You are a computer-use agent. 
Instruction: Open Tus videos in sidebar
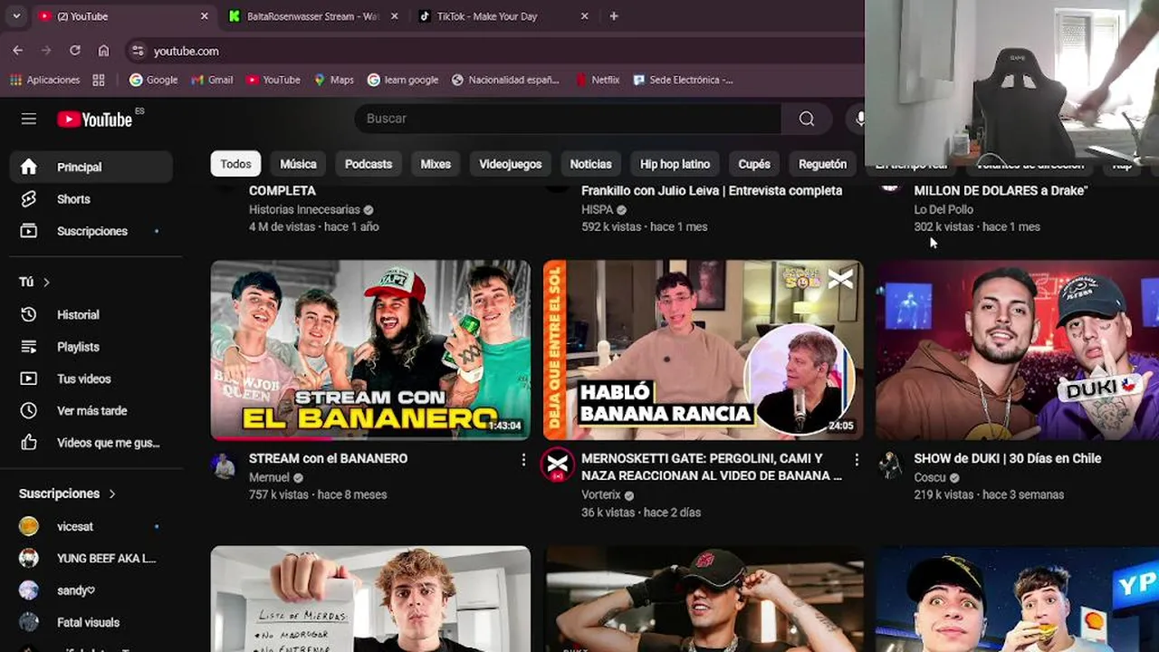coord(91,379)
